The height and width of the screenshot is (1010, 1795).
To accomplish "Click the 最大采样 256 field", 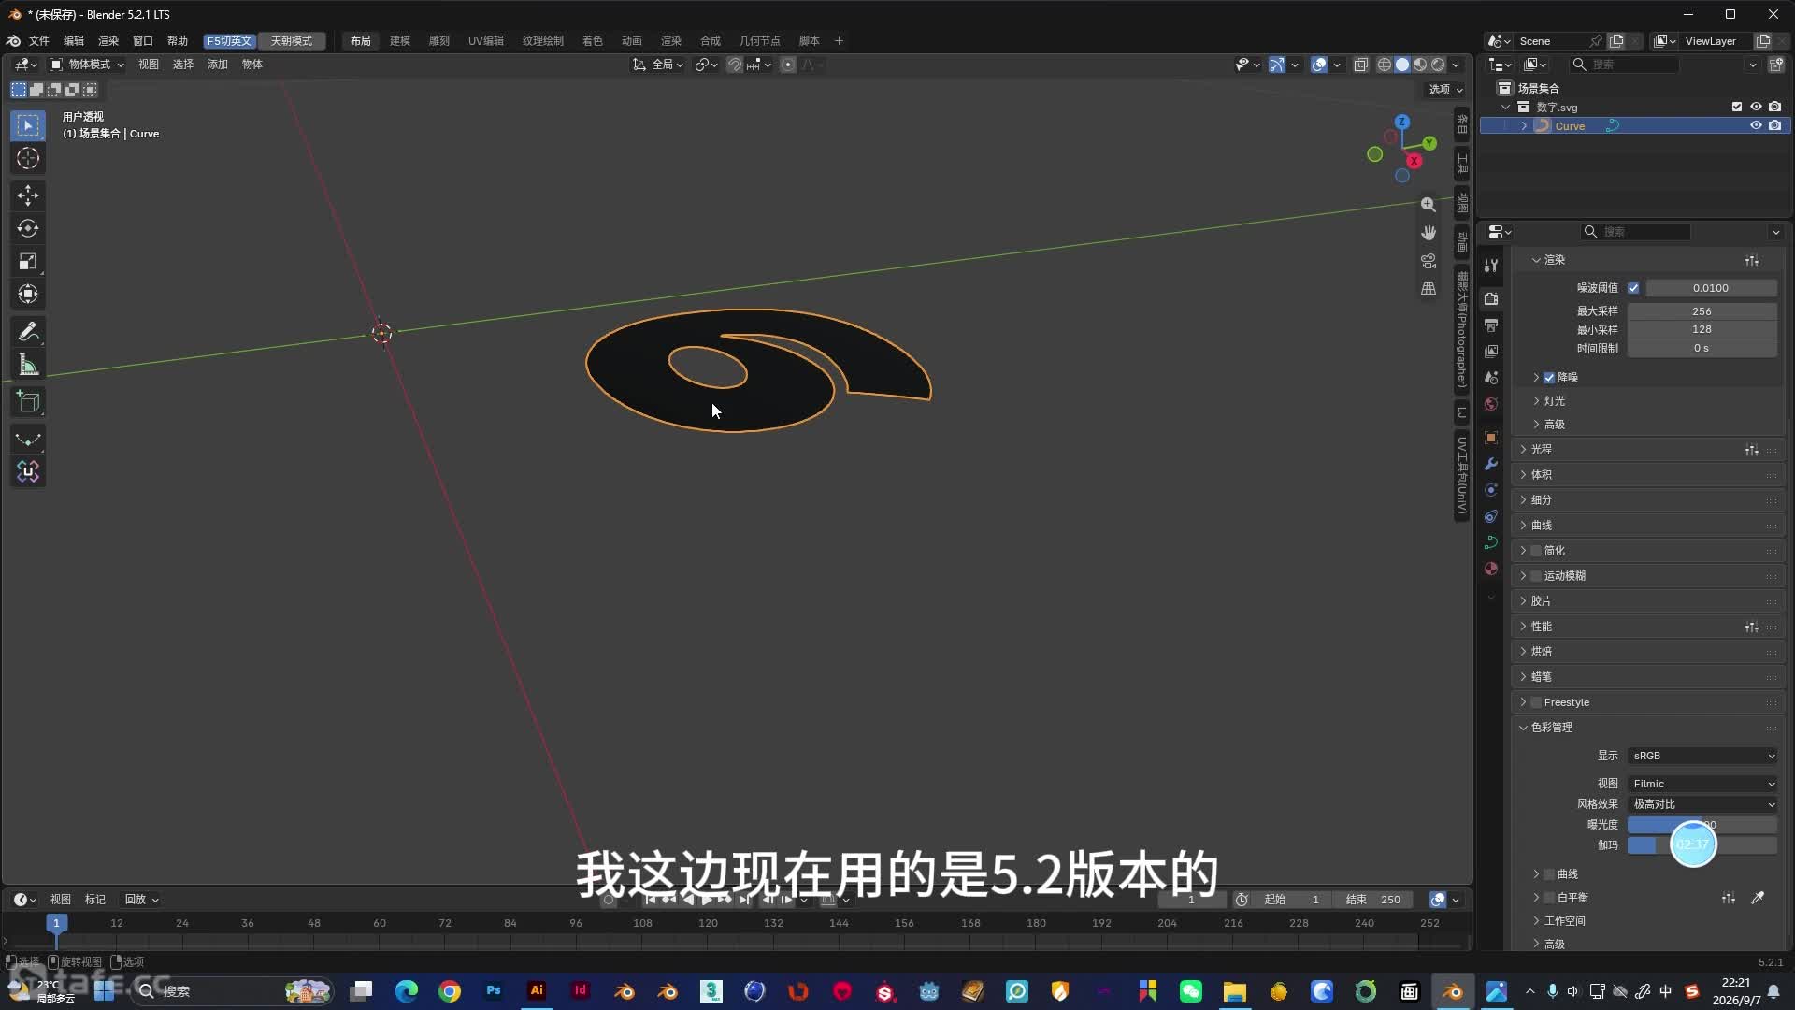I will coord(1702,311).
